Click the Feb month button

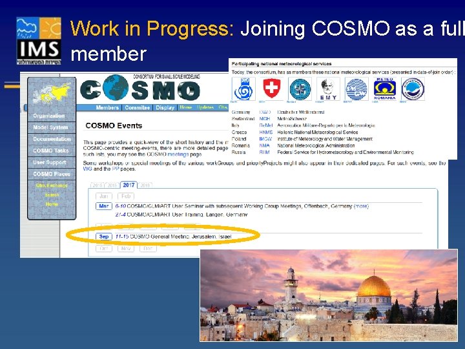tap(126, 196)
